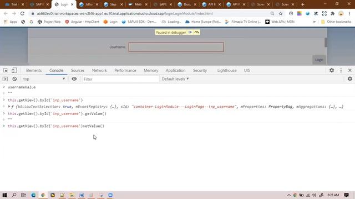This screenshot has height=199, width=355.
Task: Clear the console
Action: [14, 79]
